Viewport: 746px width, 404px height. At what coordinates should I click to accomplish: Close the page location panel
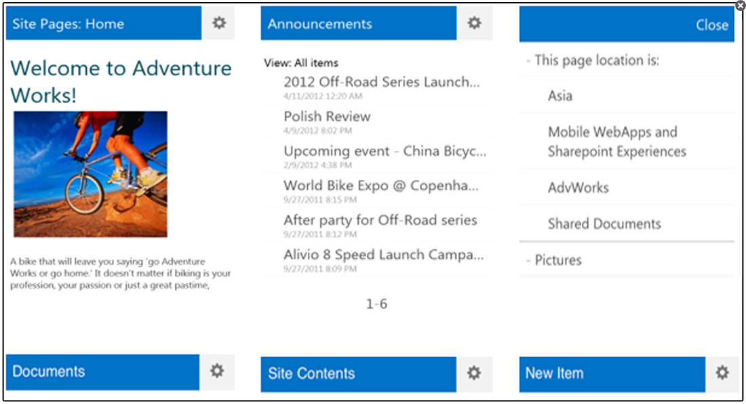point(711,24)
